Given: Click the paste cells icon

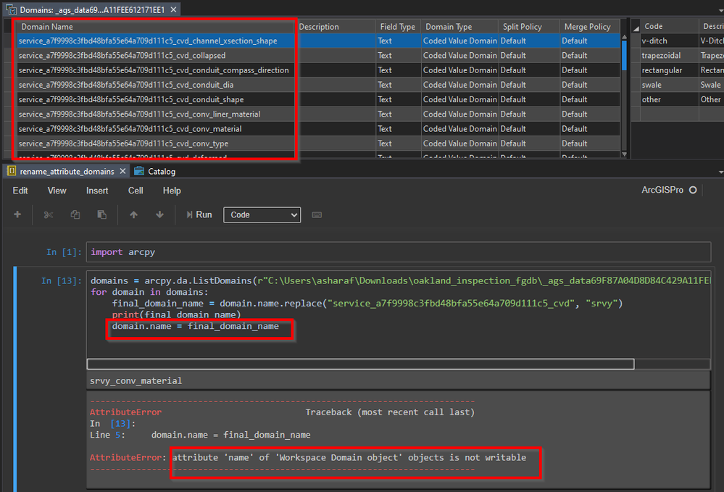Looking at the screenshot, I should pos(101,215).
